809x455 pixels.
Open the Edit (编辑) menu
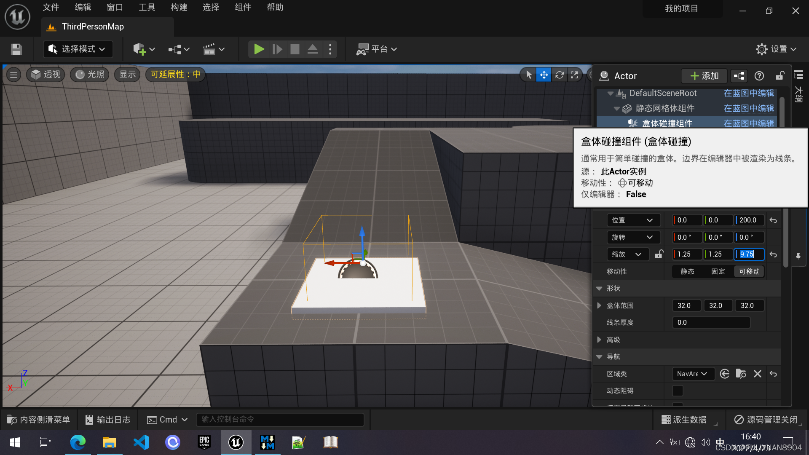point(83,8)
